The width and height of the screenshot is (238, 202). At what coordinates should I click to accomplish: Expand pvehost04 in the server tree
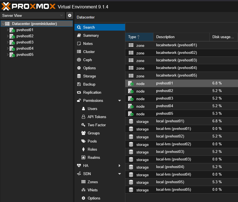pos(8,49)
